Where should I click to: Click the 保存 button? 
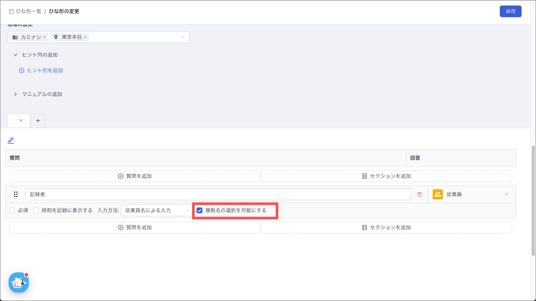point(510,11)
